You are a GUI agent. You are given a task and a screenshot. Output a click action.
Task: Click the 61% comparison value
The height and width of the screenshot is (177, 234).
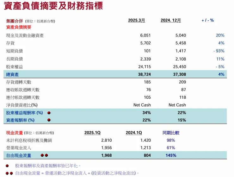click(171, 148)
